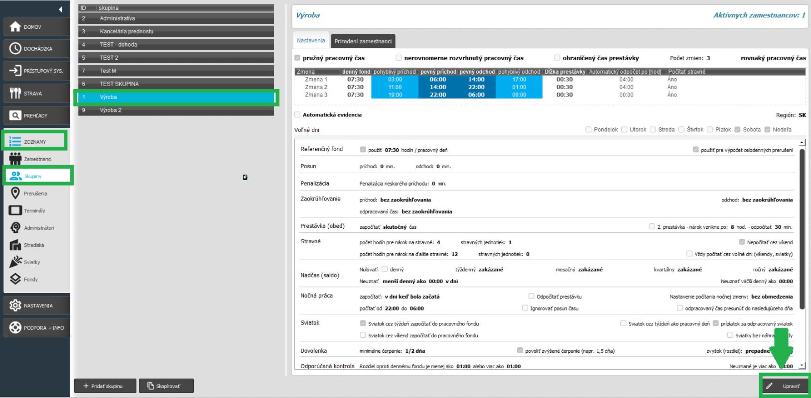Screen dimensions: 811x398
Task: Open Dochádzka clock icon section
Action: (x=15, y=49)
